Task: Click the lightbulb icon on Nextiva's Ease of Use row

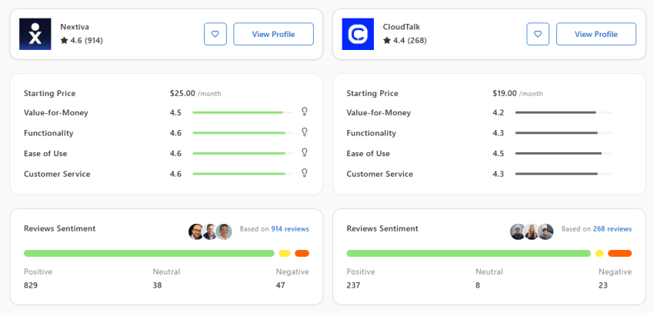Action: [x=305, y=152]
